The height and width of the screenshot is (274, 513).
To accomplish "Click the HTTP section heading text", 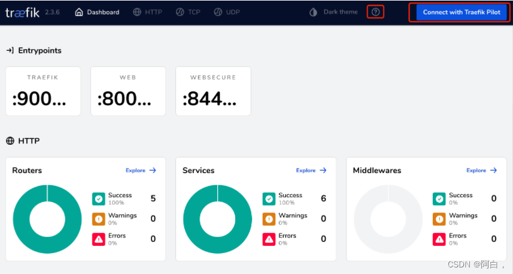I will pos(29,141).
